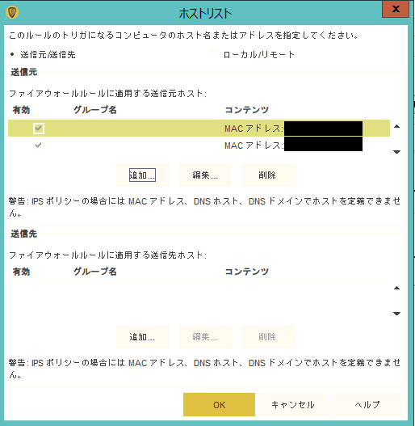Click the up arrow of the 送信元 list
The height and width of the screenshot is (426, 415).
[x=396, y=126]
